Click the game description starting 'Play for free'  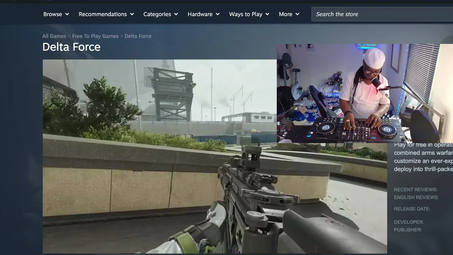pyautogui.click(x=423, y=157)
